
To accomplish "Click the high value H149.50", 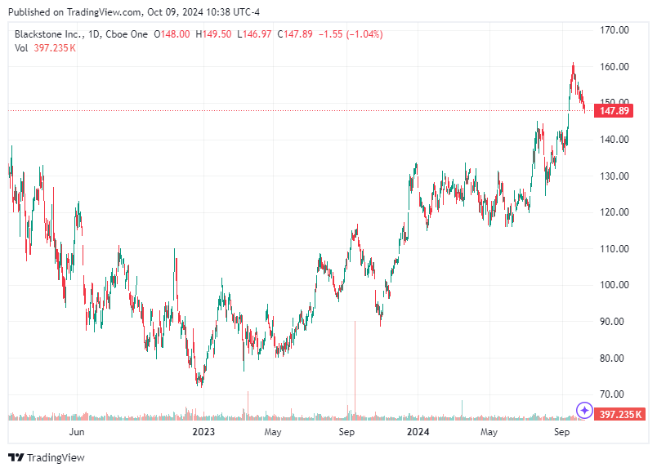I will pyautogui.click(x=213, y=34).
